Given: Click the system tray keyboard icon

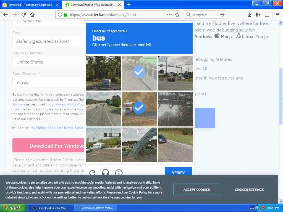Looking at the screenshot, I should (252, 208).
